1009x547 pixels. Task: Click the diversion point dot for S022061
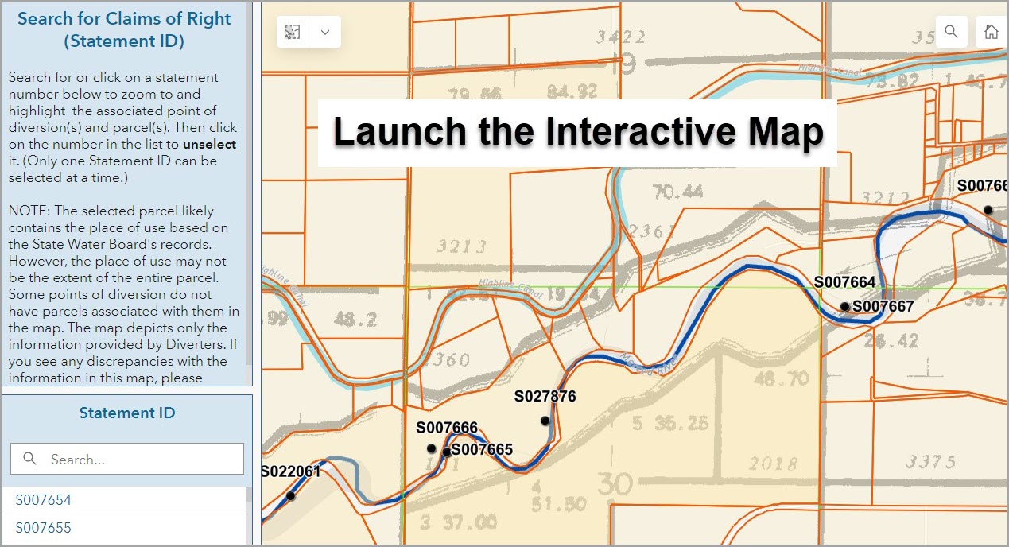pyautogui.click(x=291, y=496)
